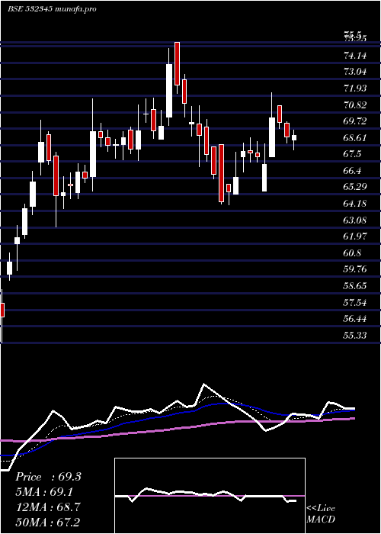Select the 56.44 price level label

356,319
